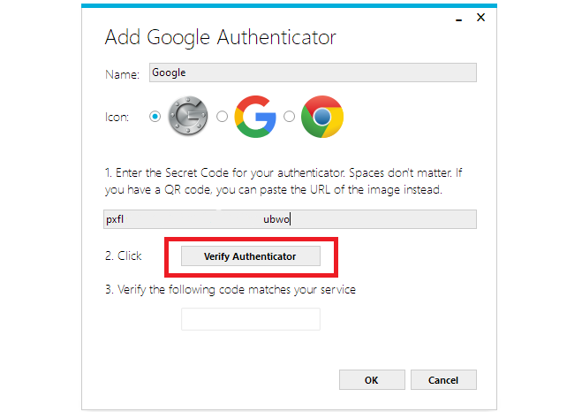Select the vault icon radio button
The height and width of the screenshot is (412, 582).
click(155, 117)
